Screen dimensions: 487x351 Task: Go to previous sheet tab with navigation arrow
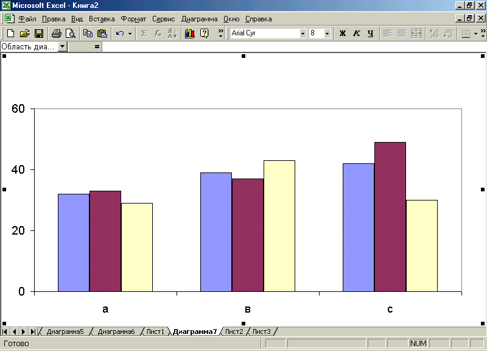point(14,331)
